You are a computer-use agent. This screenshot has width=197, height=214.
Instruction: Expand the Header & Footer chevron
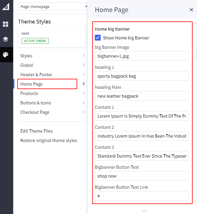(84, 74)
